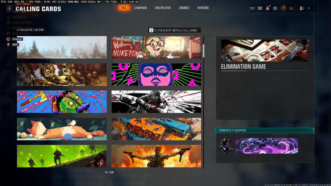Click the player rank emblem icon

283,8
